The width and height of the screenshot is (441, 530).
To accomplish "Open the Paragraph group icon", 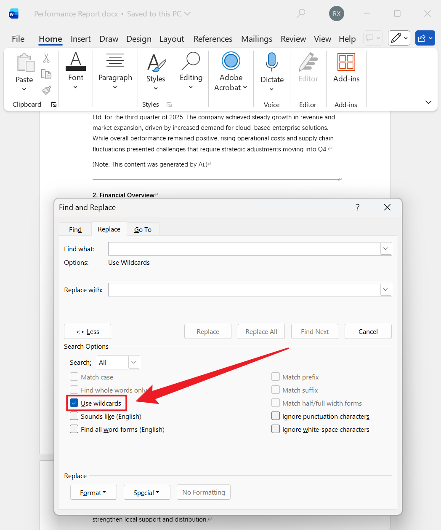I will [x=115, y=60].
